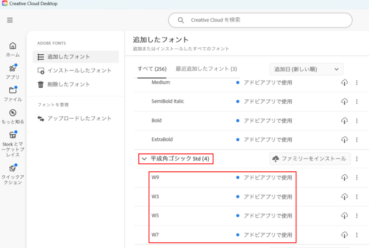369x248 pixels.
Task: Install the SemiBold Italic font via cloud icon
Action: click(344, 102)
